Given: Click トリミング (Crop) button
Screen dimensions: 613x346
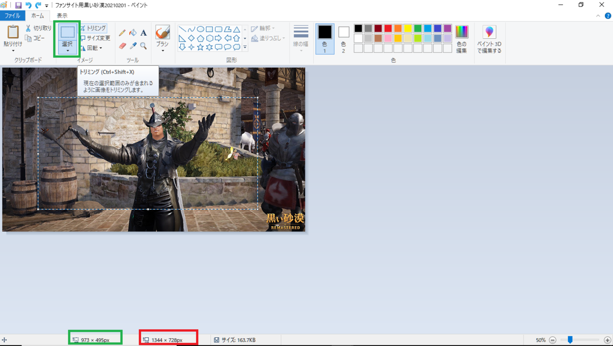Looking at the screenshot, I should [x=93, y=28].
